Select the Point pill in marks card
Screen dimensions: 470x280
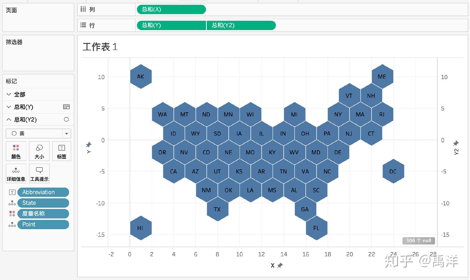[43, 225]
